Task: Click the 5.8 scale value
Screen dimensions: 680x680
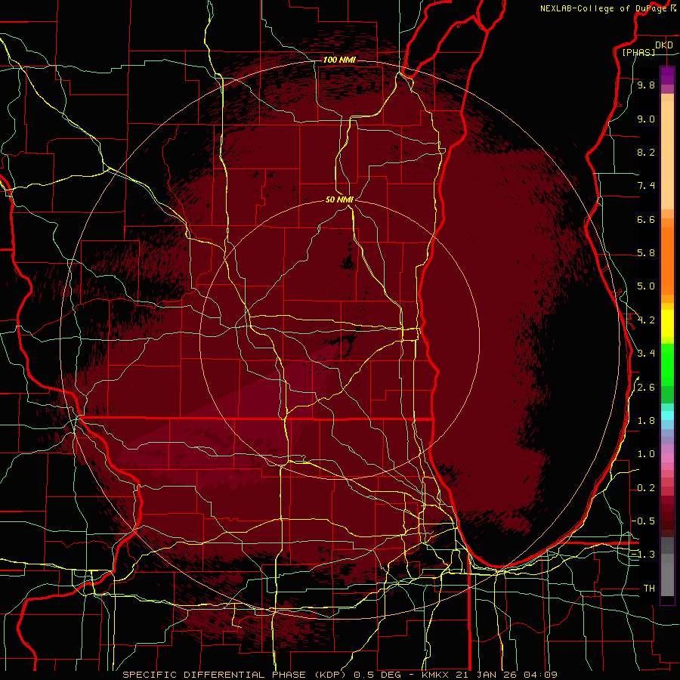Action: tap(646, 253)
